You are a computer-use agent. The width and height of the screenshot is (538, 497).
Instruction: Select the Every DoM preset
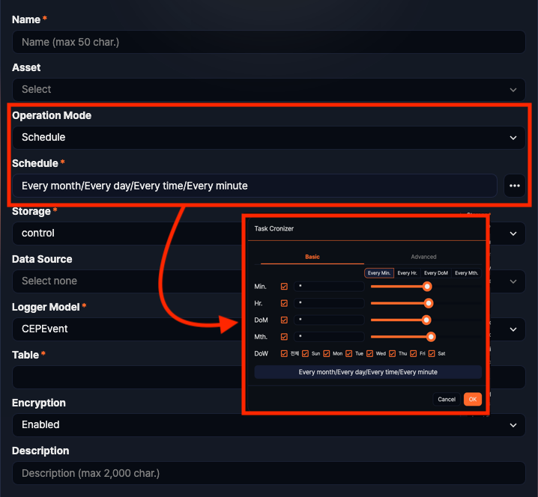(x=436, y=273)
